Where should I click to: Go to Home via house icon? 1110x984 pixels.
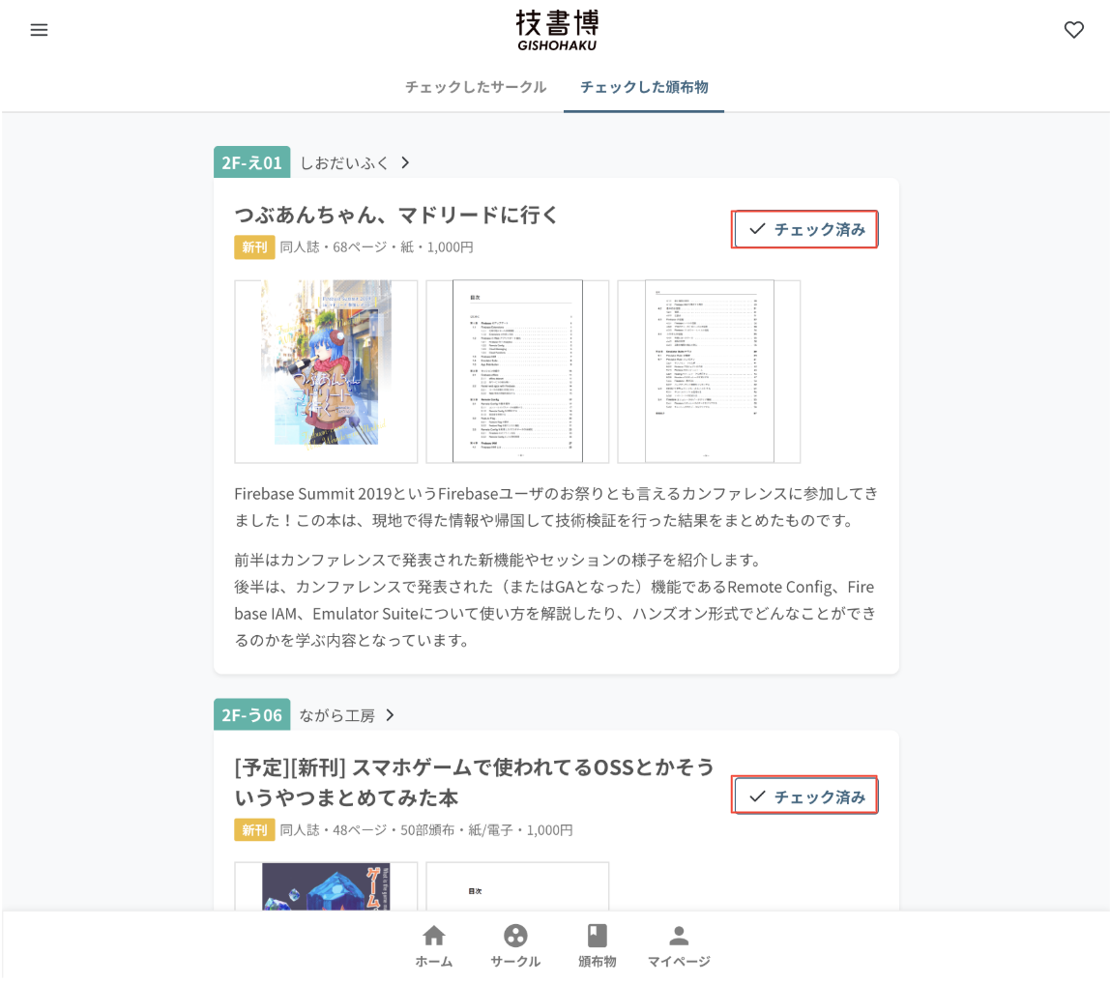coord(433,945)
